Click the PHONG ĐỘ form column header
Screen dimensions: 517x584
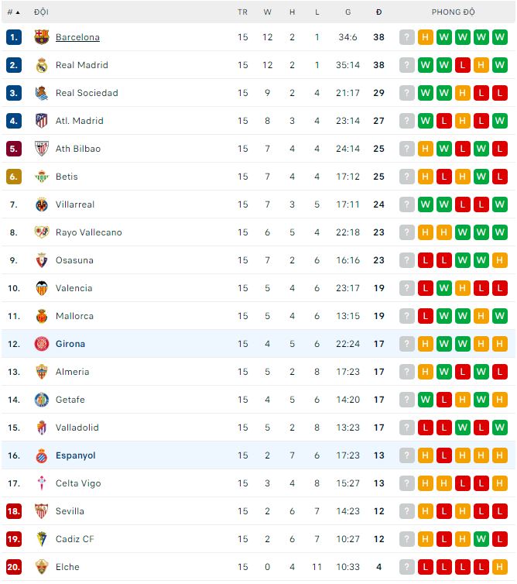[453, 12]
